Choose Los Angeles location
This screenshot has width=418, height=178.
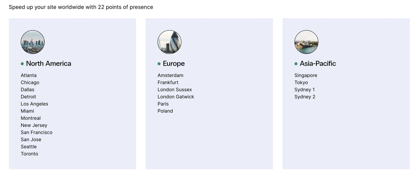click(34, 104)
